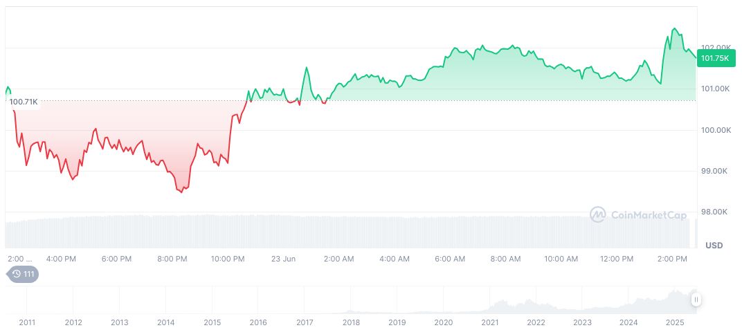Select 2017 in the range navigator
The width and height of the screenshot is (742, 330).
pyautogui.click(x=305, y=322)
